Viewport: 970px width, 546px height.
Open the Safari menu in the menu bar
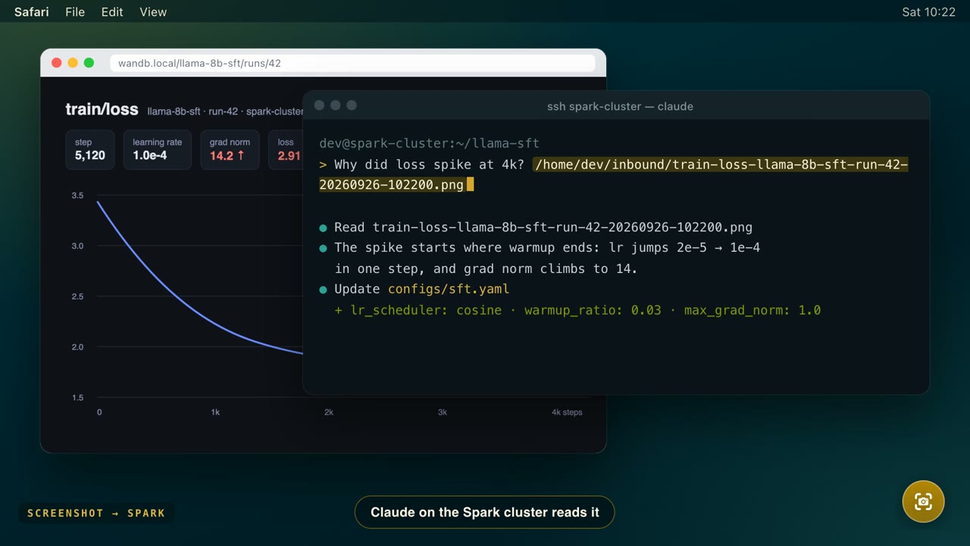(30, 12)
